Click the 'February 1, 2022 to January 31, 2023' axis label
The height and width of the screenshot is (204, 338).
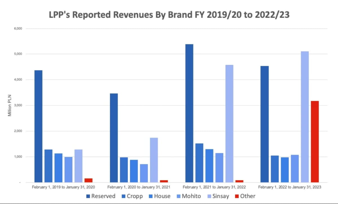tap(290, 187)
